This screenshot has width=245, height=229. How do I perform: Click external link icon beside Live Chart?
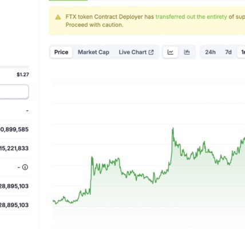pos(151,52)
